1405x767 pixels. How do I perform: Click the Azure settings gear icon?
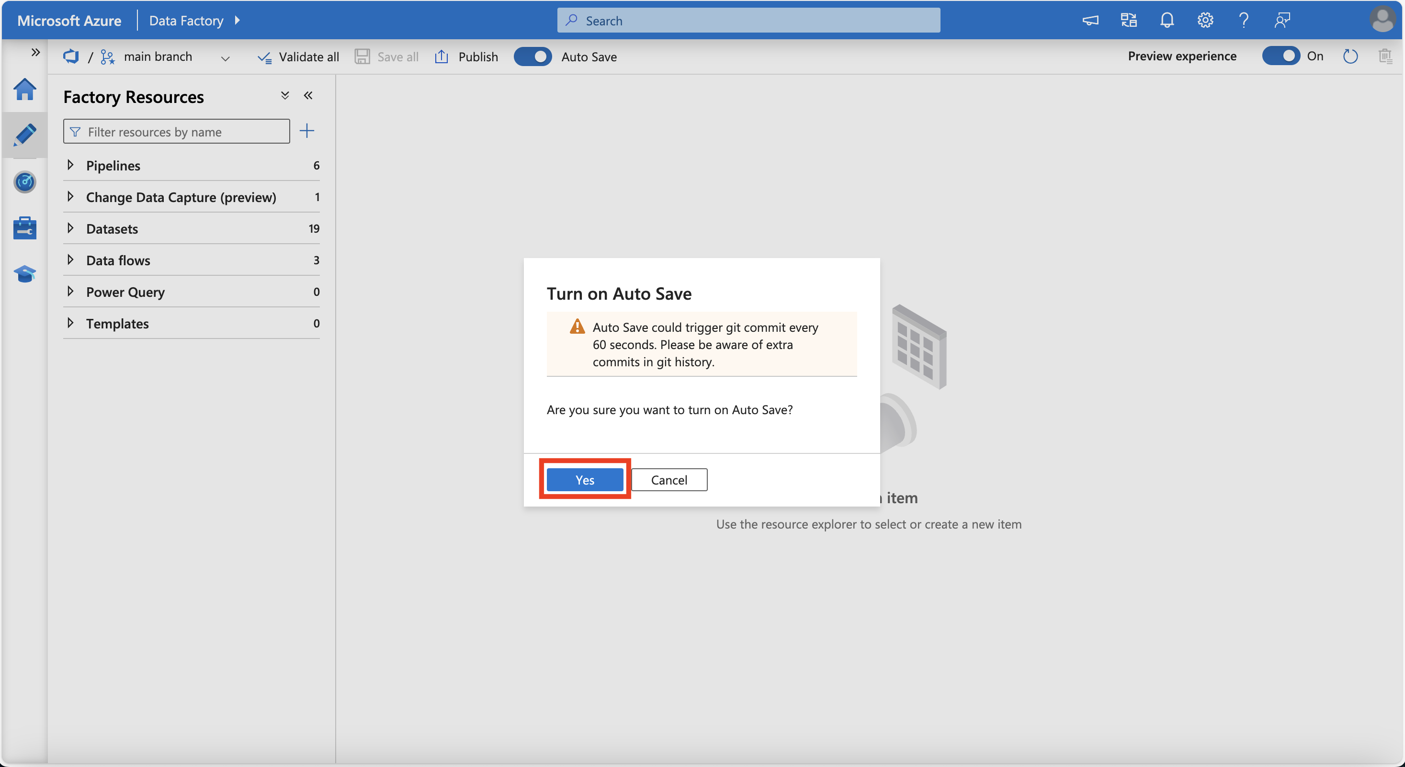[1207, 19]
